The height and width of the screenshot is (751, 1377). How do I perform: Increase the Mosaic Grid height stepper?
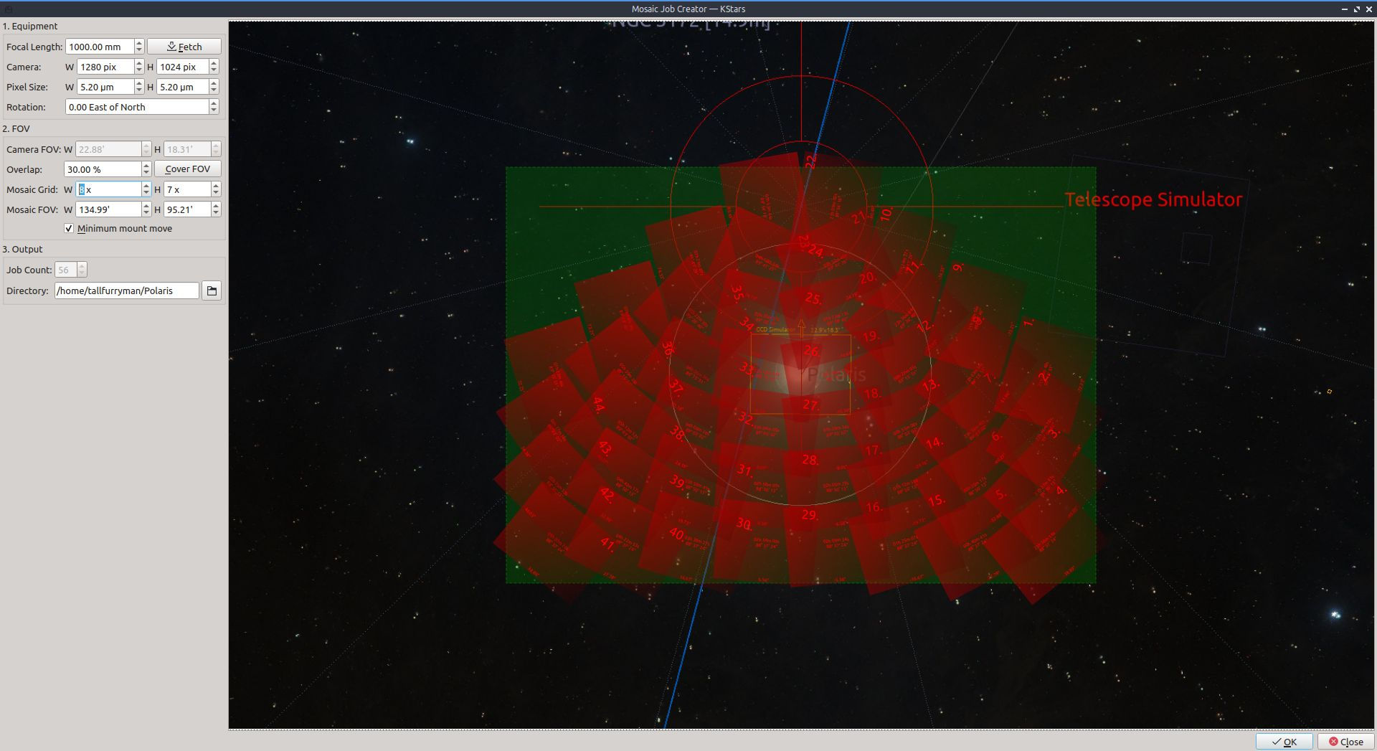216,186
